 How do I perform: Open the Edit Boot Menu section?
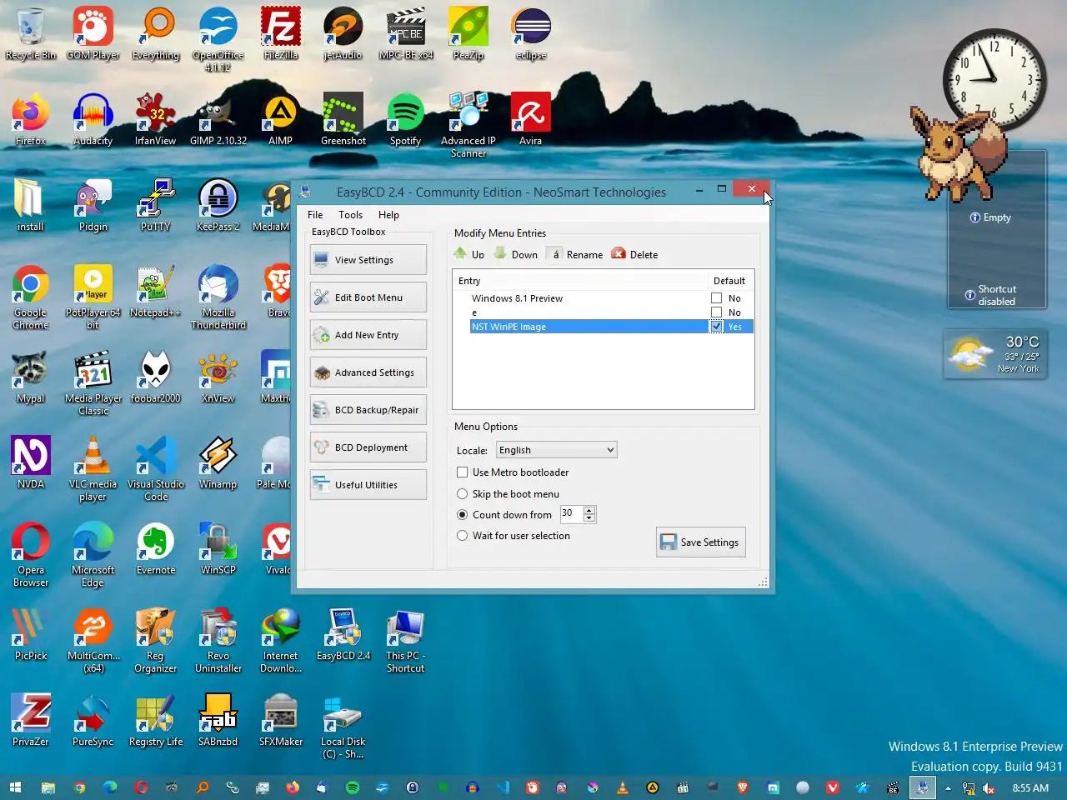pyautogui.click(x=368, y=297)
